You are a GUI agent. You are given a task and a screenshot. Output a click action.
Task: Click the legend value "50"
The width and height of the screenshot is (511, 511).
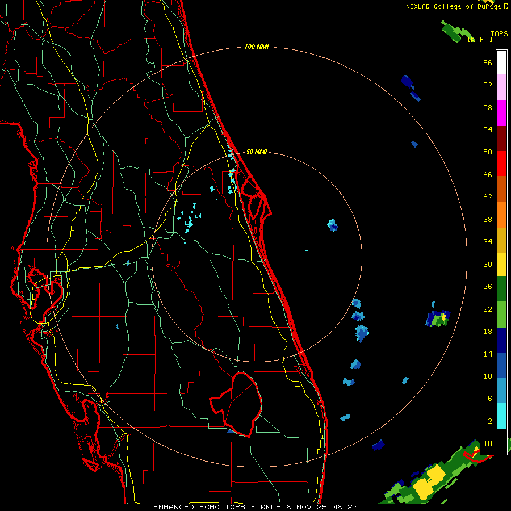click(x=488, y=152)
